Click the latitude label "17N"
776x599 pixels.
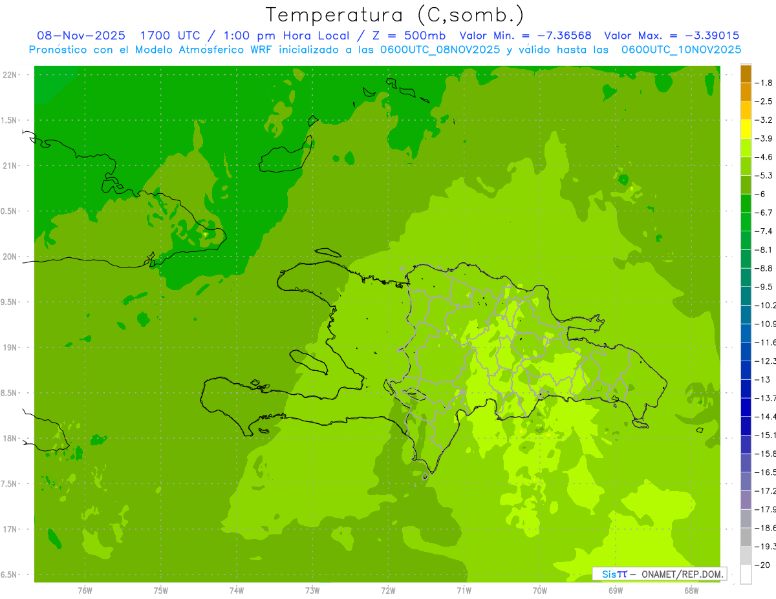pyautogui.click(x=10, y=529)
